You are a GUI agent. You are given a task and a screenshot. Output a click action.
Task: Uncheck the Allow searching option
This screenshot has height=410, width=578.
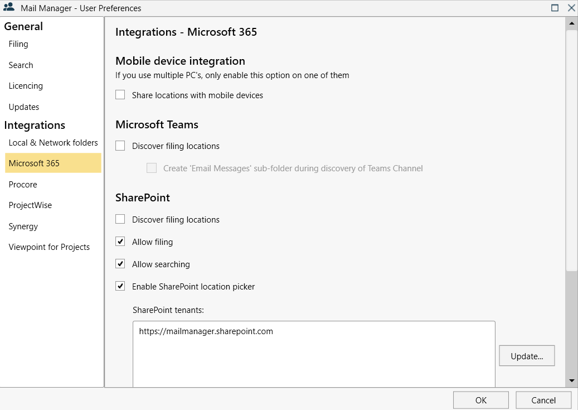click(x=120, y=264)
